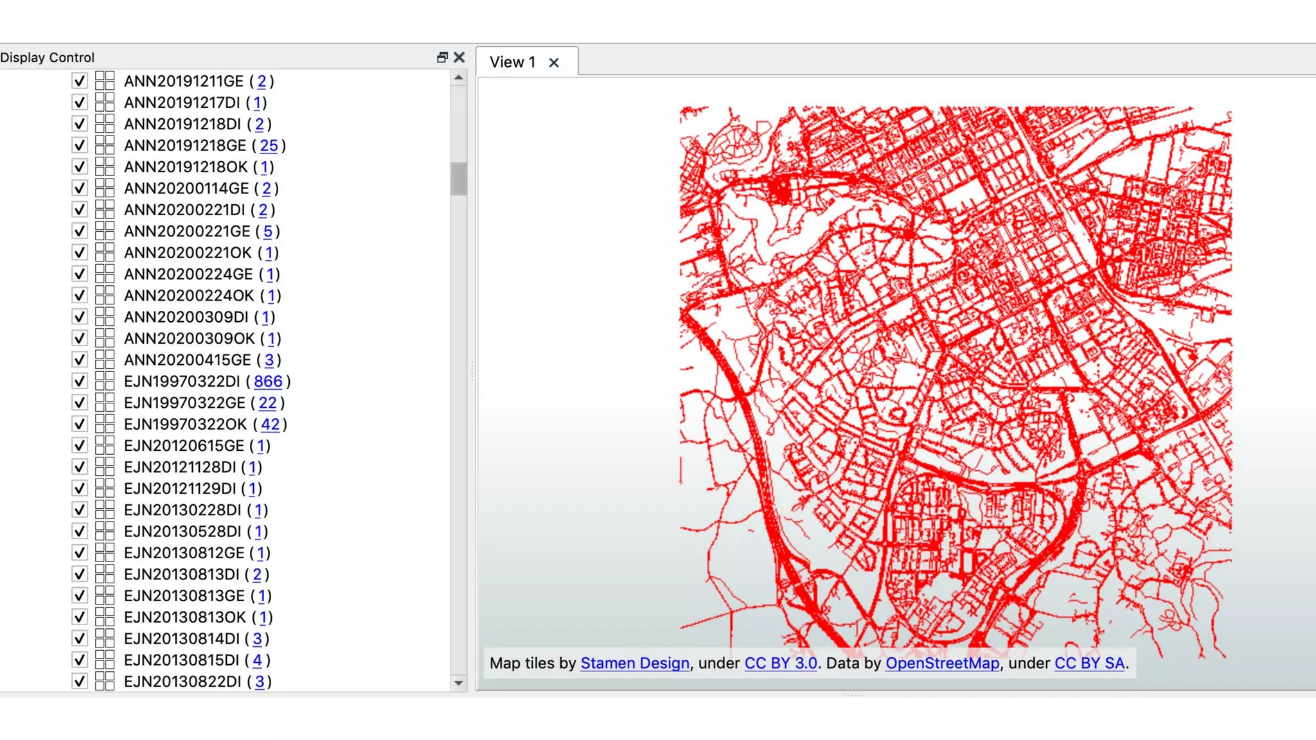Click grid icon beside ANN20200415GE

(104, 360)
